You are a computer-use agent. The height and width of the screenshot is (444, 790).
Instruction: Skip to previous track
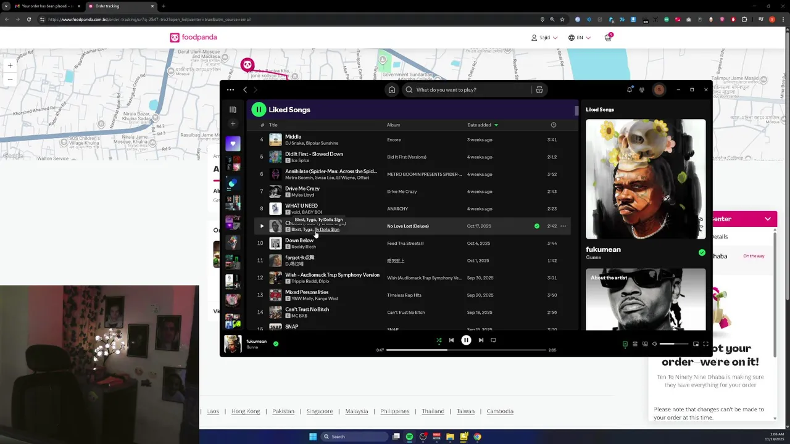[451, 340]
